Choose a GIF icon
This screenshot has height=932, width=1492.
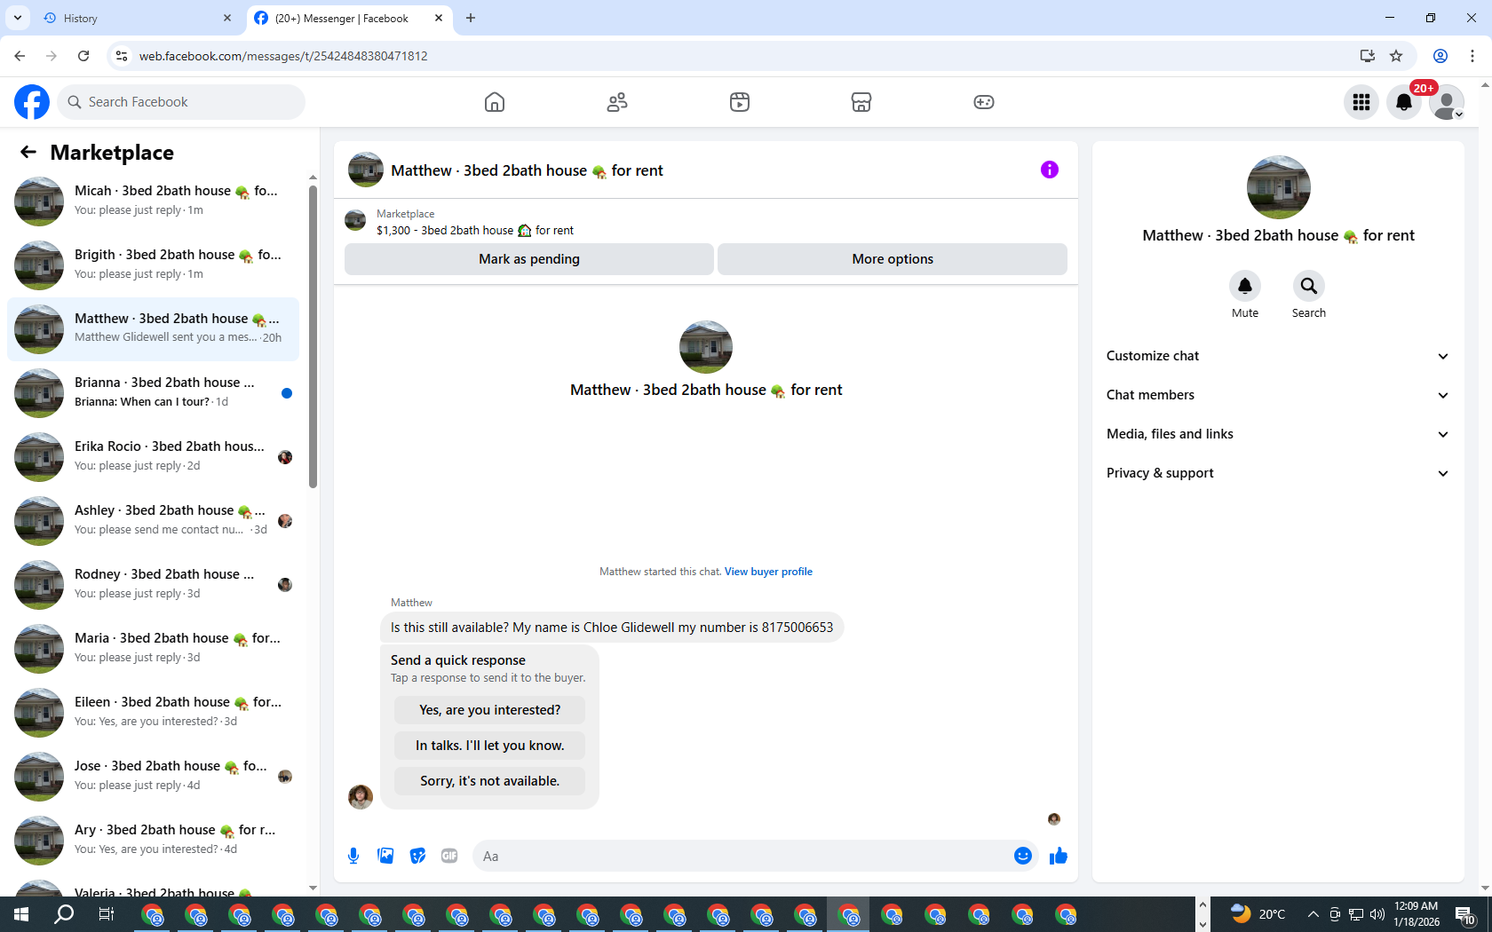pos(449,856)
